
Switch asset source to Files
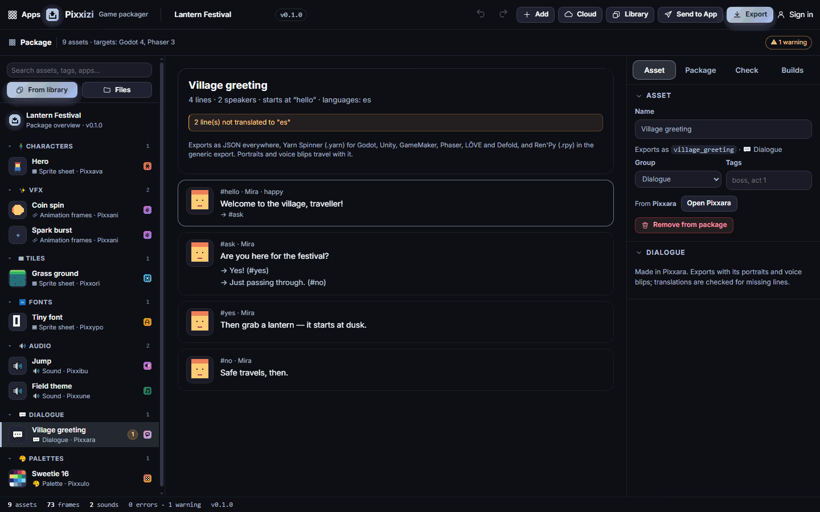click(117, 90)
